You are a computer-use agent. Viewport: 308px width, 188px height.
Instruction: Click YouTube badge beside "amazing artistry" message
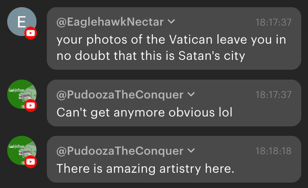[x=31, y=161]
